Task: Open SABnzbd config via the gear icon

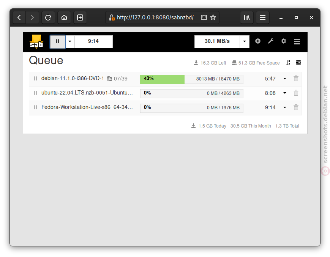Action: pyautogui.click(x=284, y=41)
